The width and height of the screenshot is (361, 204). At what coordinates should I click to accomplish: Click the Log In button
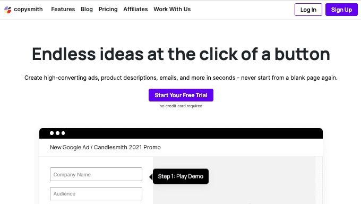(308, 10)
